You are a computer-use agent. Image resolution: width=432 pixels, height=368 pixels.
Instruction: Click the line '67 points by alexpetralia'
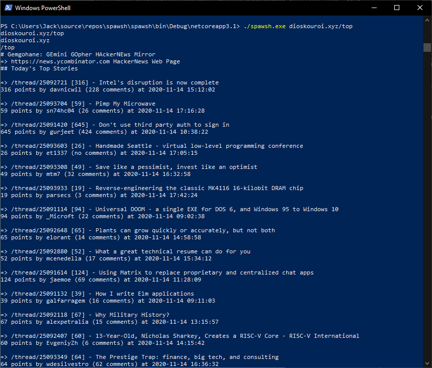[110, 322]
